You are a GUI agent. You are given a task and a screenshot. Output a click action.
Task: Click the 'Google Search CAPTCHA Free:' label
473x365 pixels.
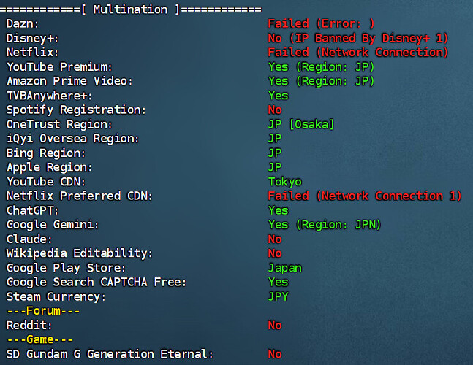point(97,283)
